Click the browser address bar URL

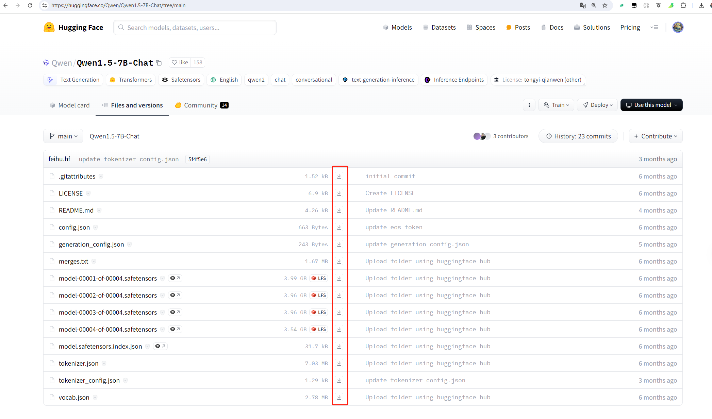[118, 5]
